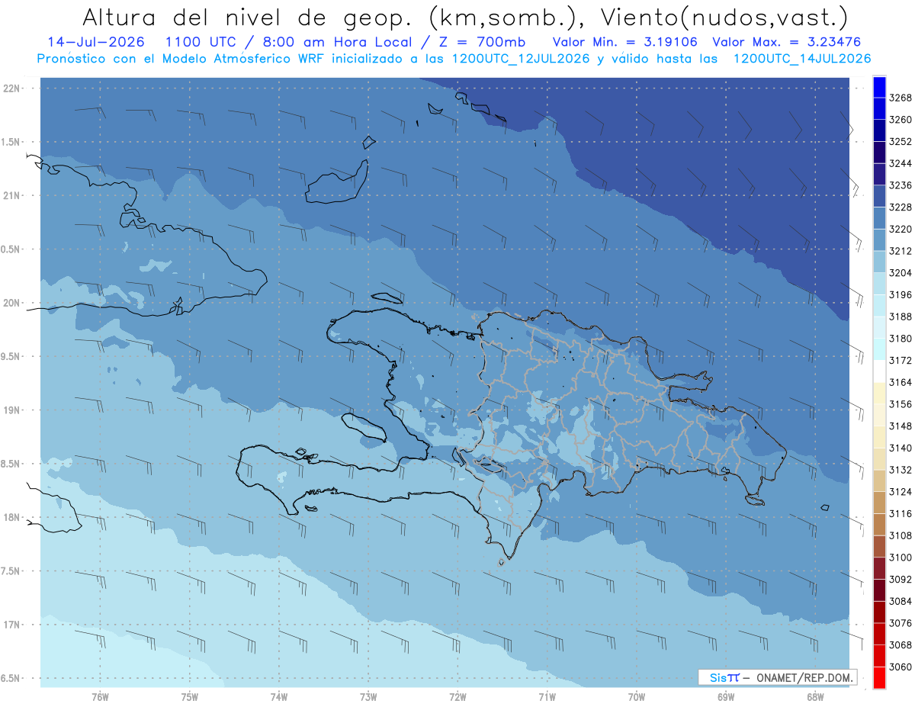Click the legend swatch between 3236 and 3228
The width and height of the screenshot is (915, 707).
click(x=879, y=196)
